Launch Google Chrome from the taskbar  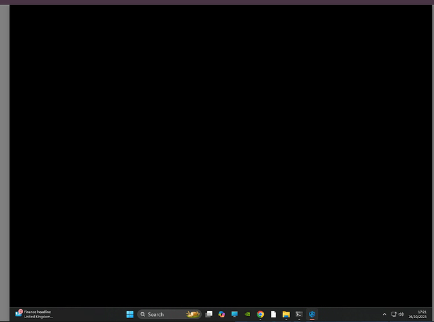pyautogui.click(x=261, y=314)
